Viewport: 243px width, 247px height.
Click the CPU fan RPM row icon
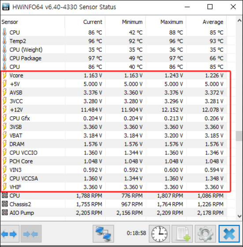click(5, 195)
